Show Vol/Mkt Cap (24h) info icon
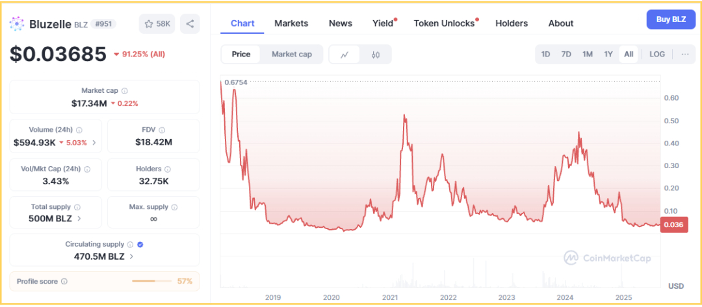702x307 pixels. point(87,169)
